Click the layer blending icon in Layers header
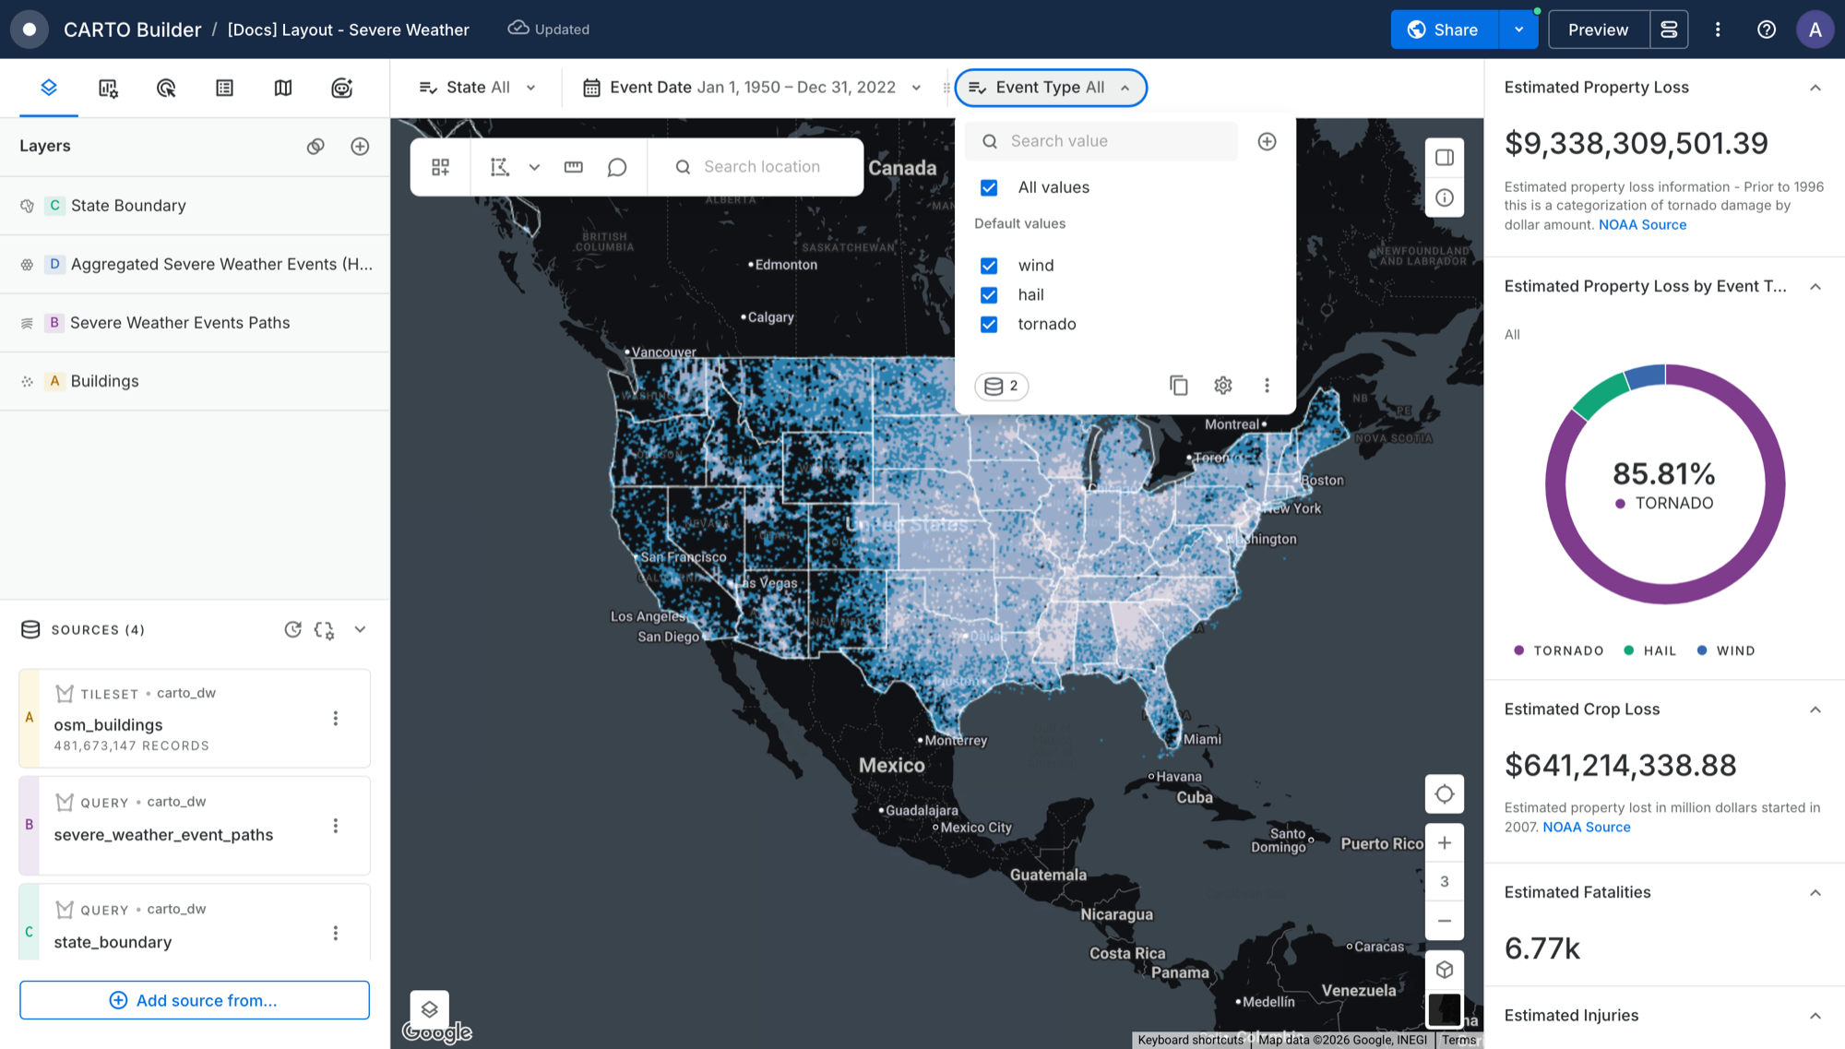 click(x=315, y=147)
